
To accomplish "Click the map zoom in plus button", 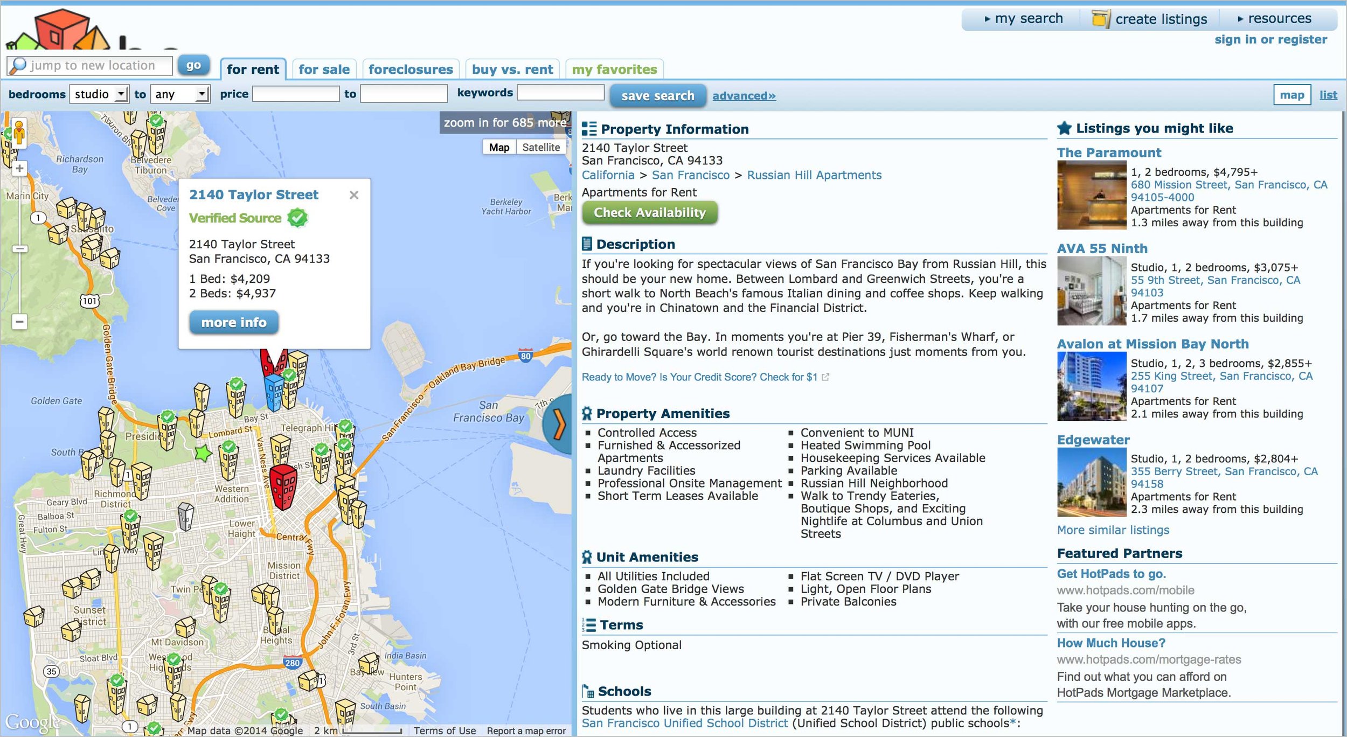I will pyautogui.click(x=19, y=169).
